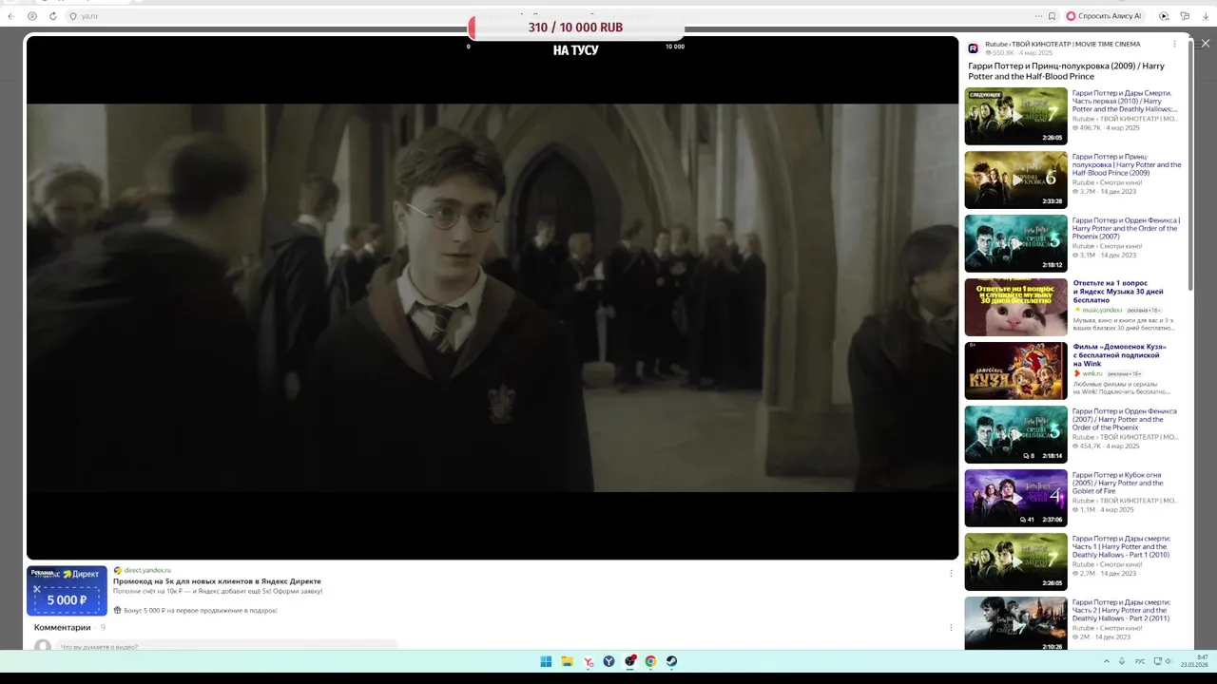Open link 'Ответьте на 1 вопрос и Яндекс Музыка'
Image resolution: width=1217 pixels, height=684 pixels.
1118,292
